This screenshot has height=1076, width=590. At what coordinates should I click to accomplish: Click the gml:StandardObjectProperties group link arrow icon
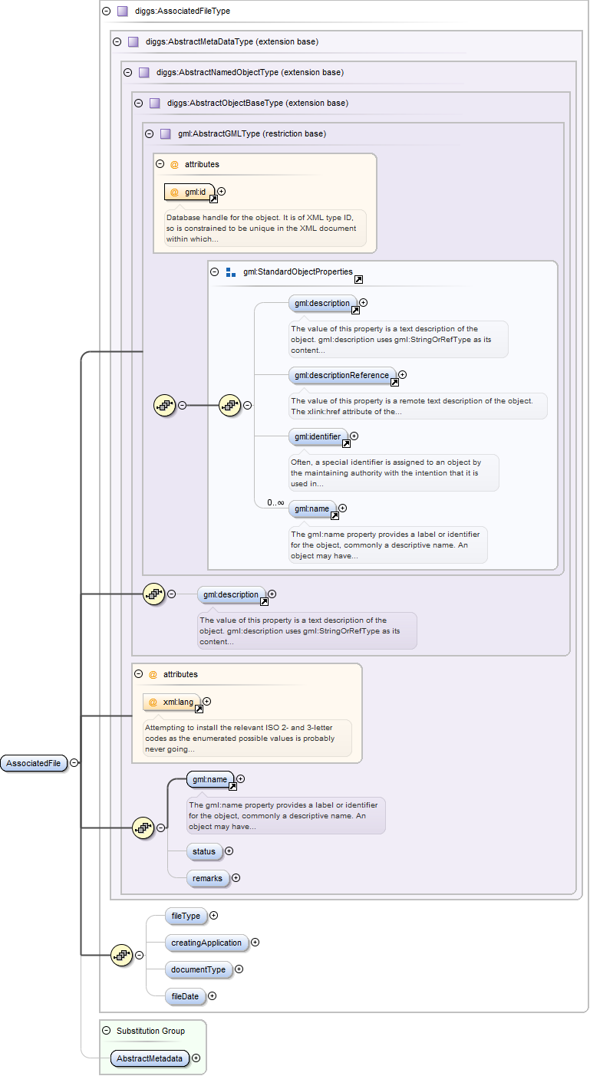[358, 280]
